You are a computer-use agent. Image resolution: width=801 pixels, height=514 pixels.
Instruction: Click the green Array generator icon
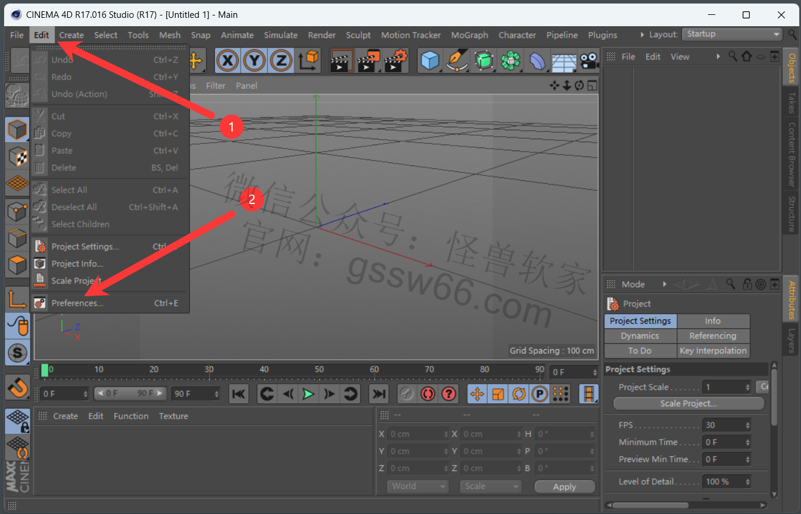(510, 61)
